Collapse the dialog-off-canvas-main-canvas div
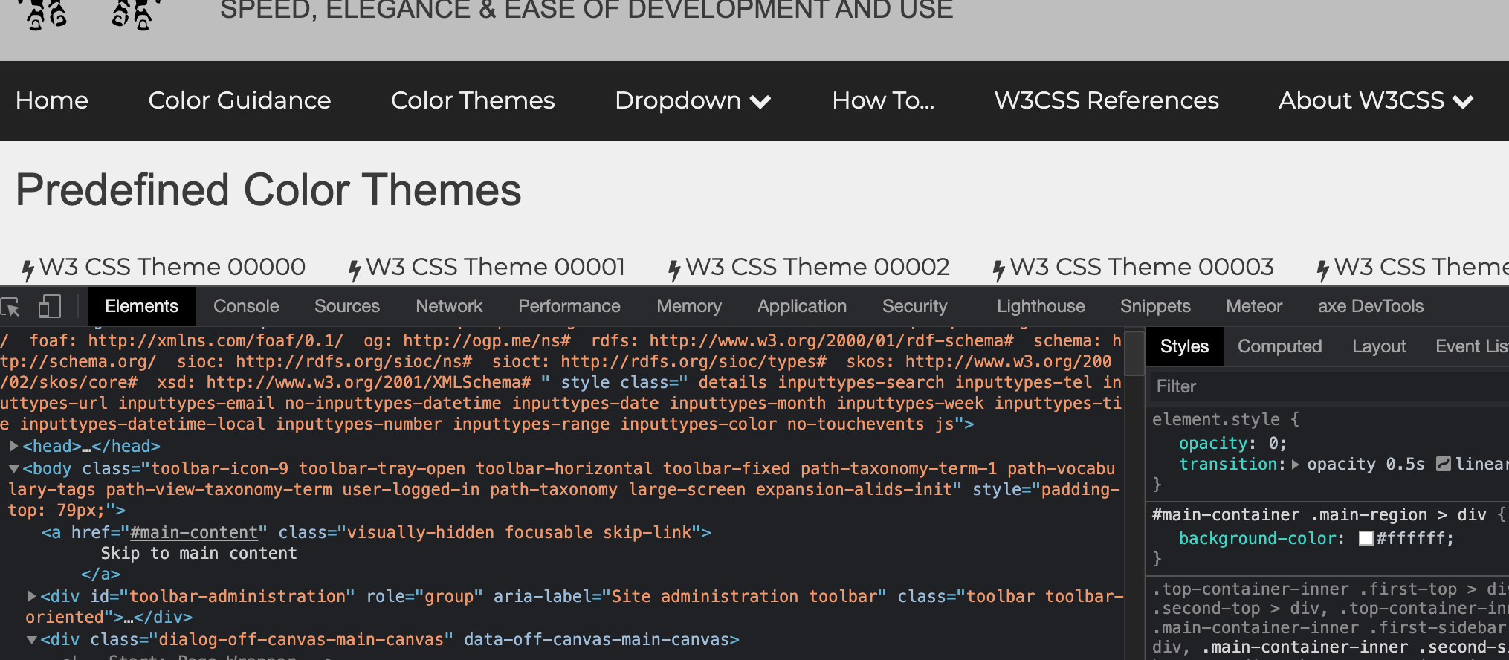Image resolution: width=1509 pixels, height=660 pixels. coord(31,639)
